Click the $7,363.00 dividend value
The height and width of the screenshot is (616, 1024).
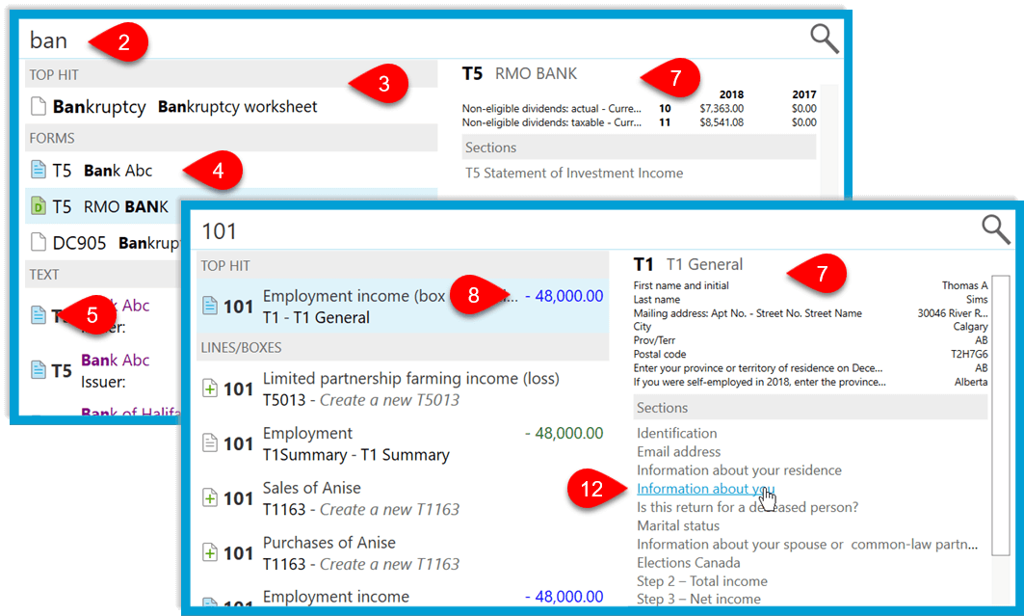[x=722, y=108]
